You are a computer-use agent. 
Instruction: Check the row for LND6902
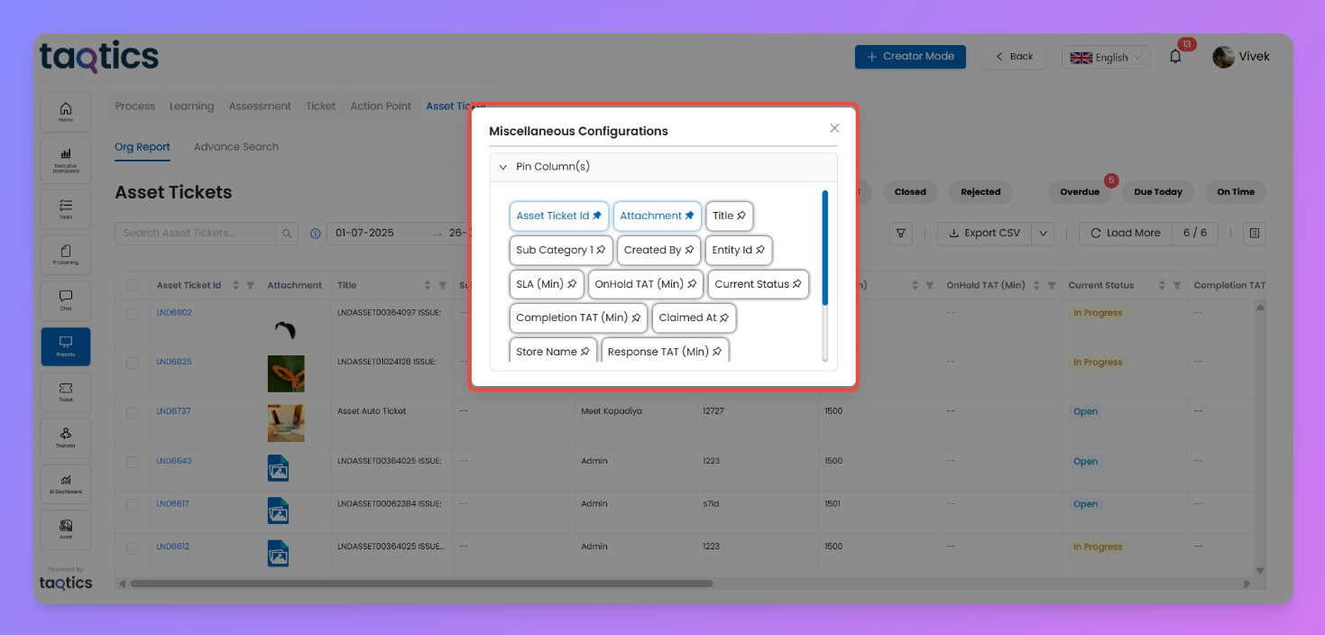133,313
